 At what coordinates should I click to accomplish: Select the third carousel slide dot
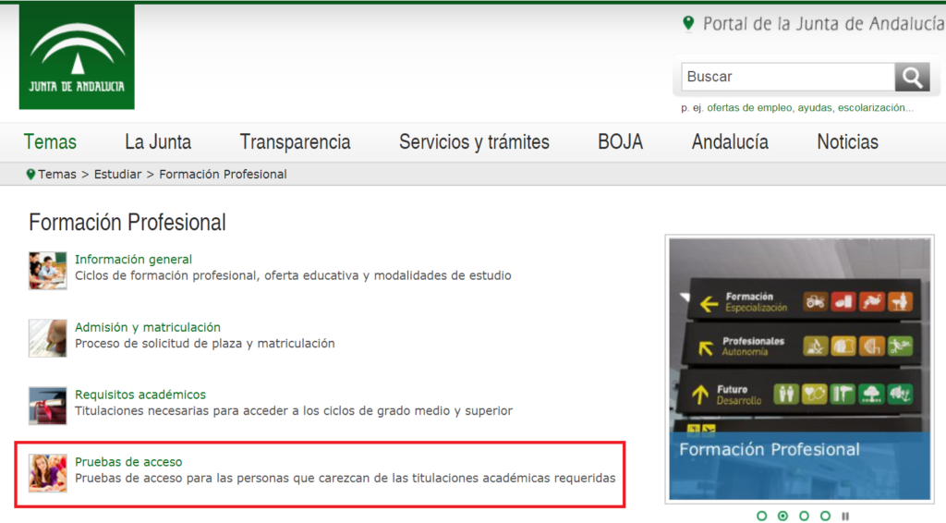coord(804,516)
